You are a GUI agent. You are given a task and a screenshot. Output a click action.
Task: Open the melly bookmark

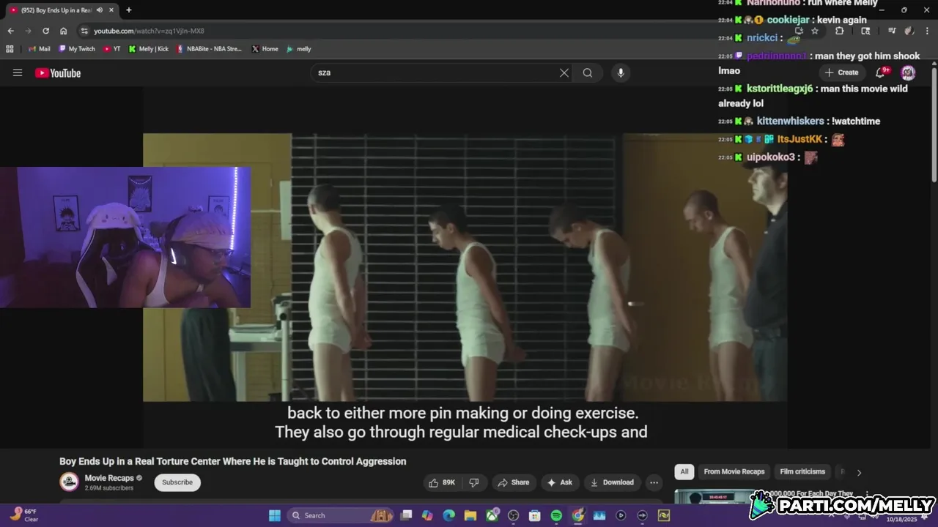click(299, 49)
